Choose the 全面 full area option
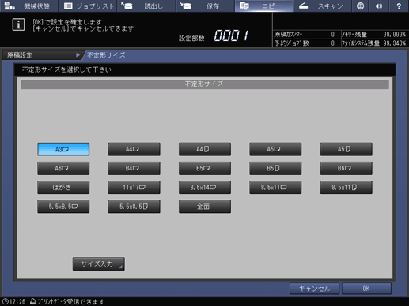The height and width of the screenshot is (306, 409). [x=205, y=207]
